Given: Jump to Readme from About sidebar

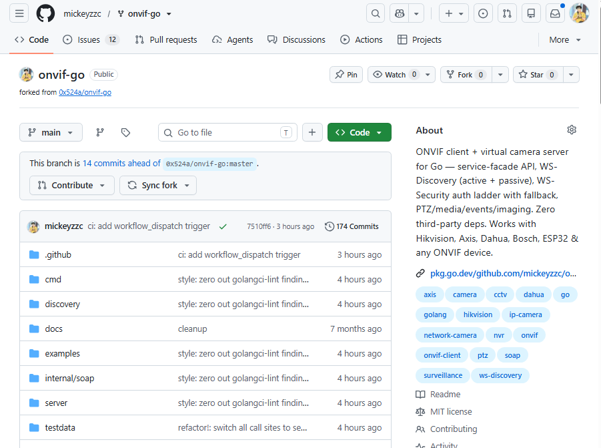Looking at the screenshot, I should [438, 395].
